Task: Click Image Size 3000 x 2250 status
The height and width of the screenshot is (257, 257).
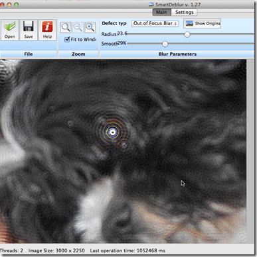Action: (56, 250)
